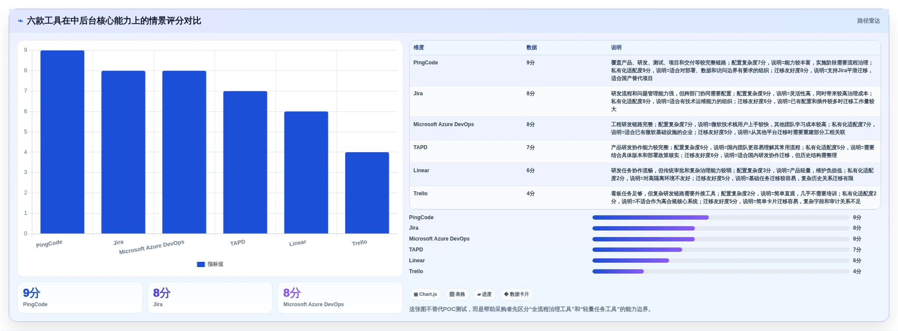Click the "表格" chip
Viewport: 898px width, 331px height.
(x=457, y=294)
